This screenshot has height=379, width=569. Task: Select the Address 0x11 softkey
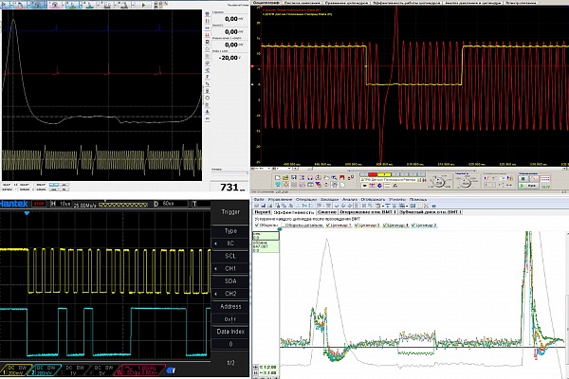230,313
